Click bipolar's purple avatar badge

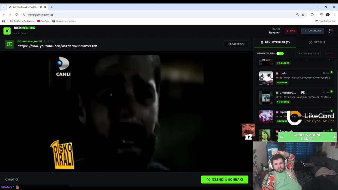click(x=277, y=112)
